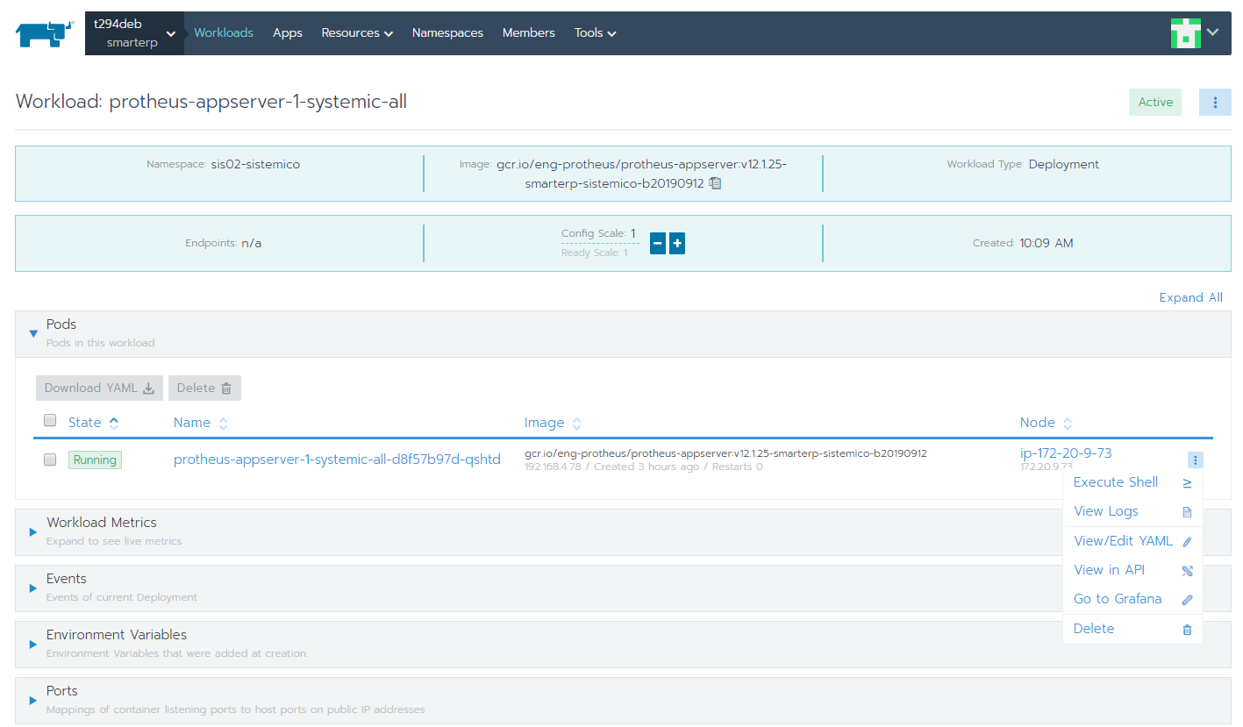Screen dimensions: 1243x727
Task: Copy the image name to clipboard
Action: [x=715, y=183]
